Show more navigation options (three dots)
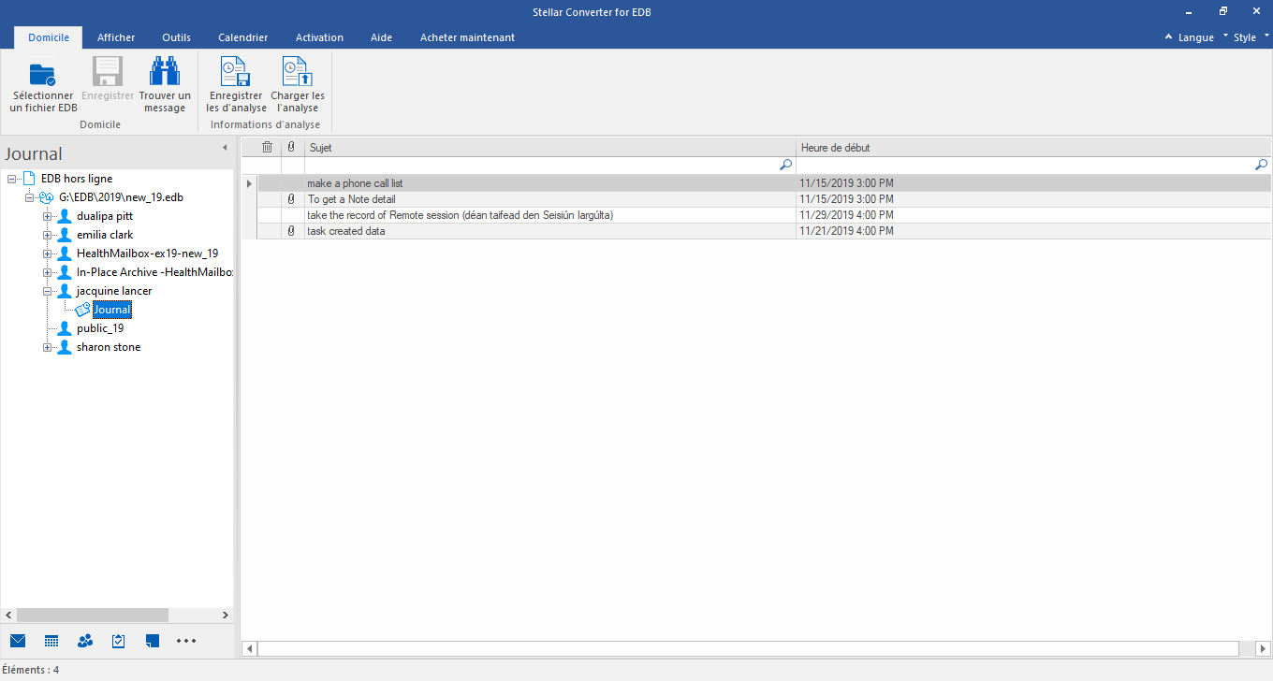The width and height of the screenshot is (1273, 681). pos(186,641)
